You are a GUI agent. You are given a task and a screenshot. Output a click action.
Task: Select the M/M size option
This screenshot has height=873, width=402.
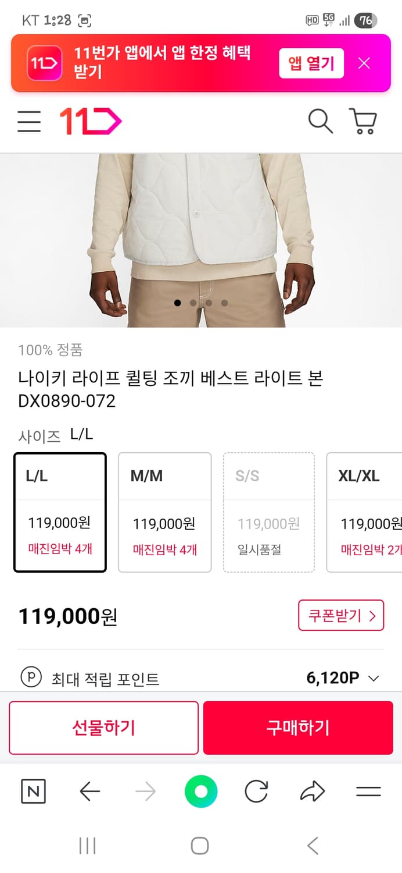pyautogui.click(x=164, y=512)
